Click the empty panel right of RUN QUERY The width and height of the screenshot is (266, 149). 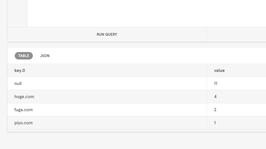click(x=236, y=35)
